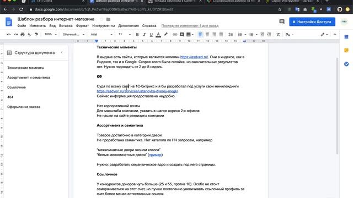
Task: Align text center
Action: [x=207, y=35]
